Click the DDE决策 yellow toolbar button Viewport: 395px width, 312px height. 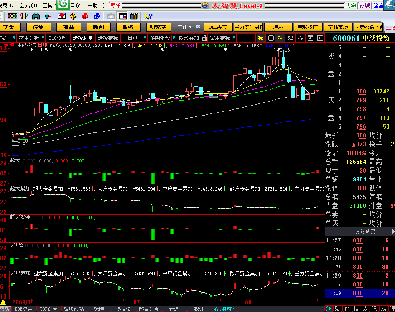coord(218,27)
